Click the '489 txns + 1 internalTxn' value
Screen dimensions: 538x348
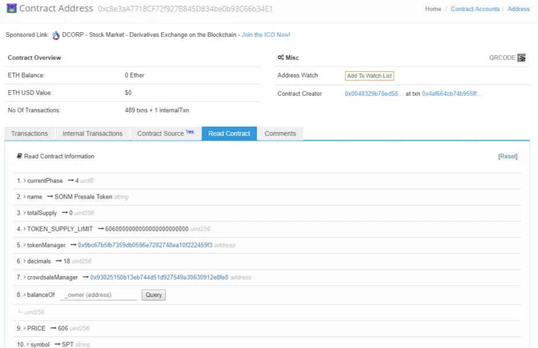pos(157,110)
